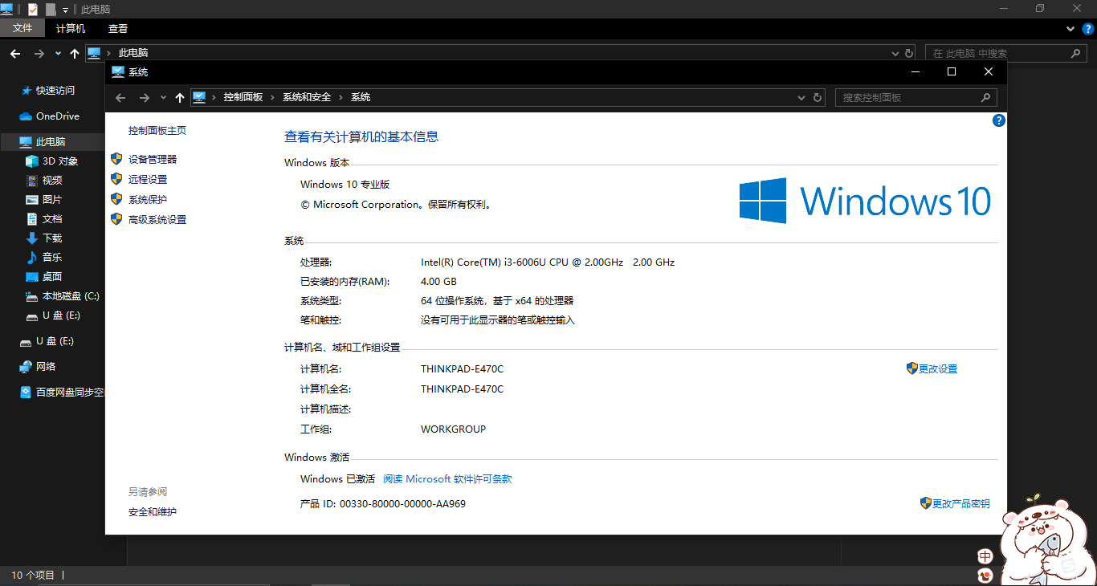Click Sogou input skin icon below 中
Screen dimensions: 1097x586
(985, 576)
